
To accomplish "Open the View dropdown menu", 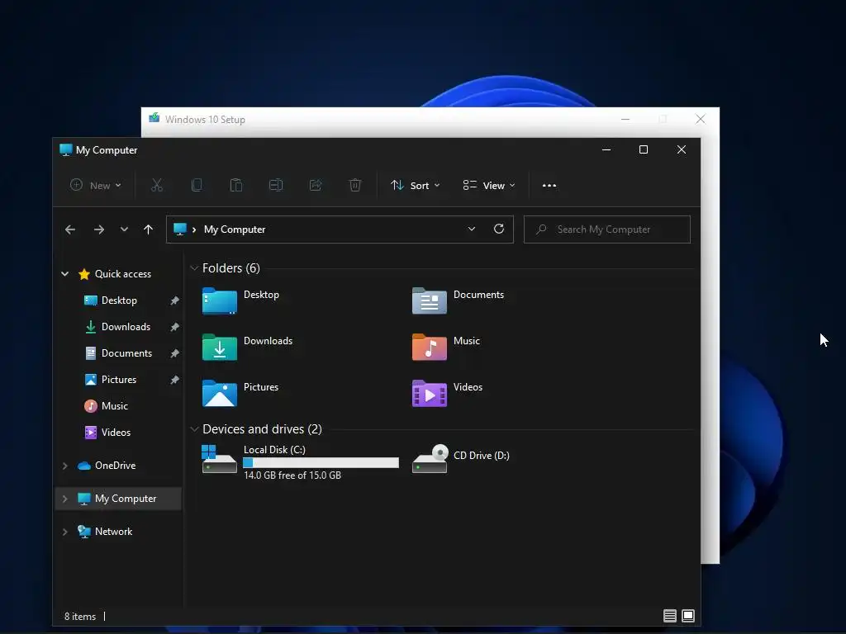I will click(x=489, y=186).
